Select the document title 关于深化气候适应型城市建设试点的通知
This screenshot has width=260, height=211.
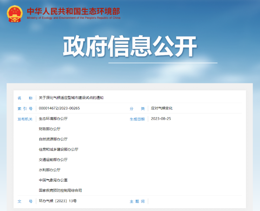click(x=71, y=98)
